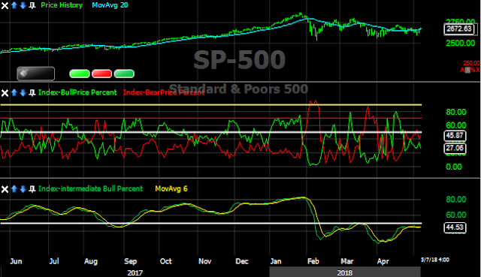
Task: Click the bright green pill button
Action: click(80, 74)
